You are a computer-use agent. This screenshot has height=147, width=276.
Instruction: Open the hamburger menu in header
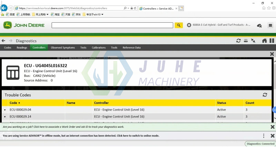pos(270,25)
